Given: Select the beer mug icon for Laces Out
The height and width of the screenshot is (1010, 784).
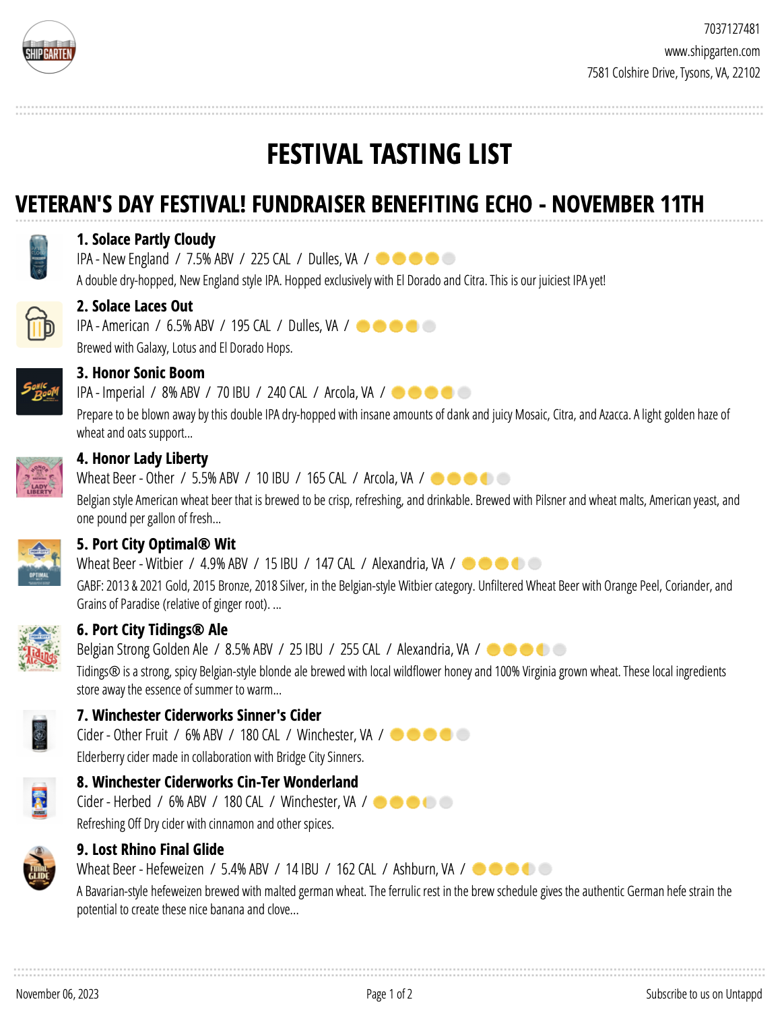Looking at the screenshot, I should tap(39, 325).
